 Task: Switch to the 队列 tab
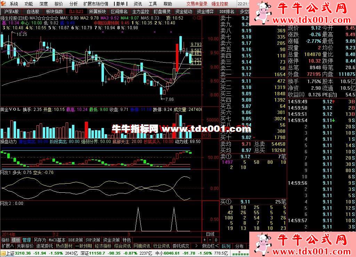point(226,246)
